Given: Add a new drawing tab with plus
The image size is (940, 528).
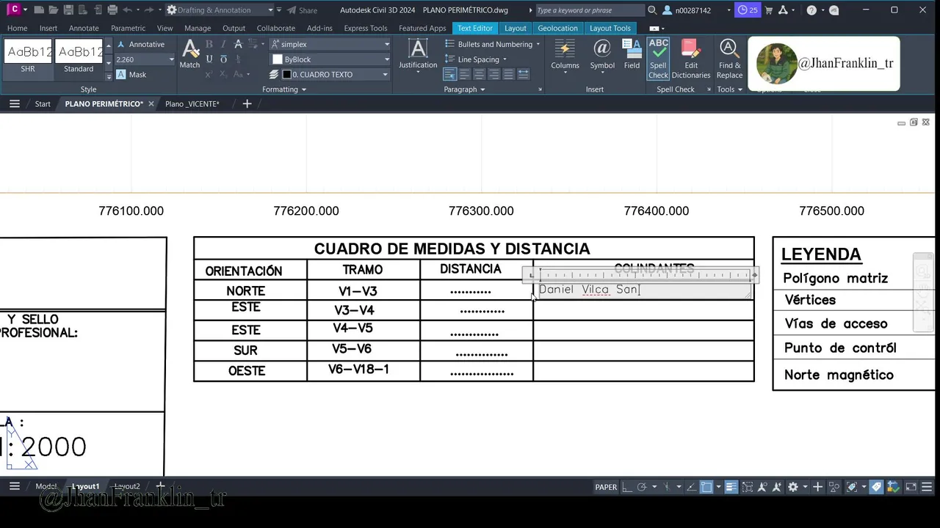Looking at the screenshot, I should tap(247, 104).
